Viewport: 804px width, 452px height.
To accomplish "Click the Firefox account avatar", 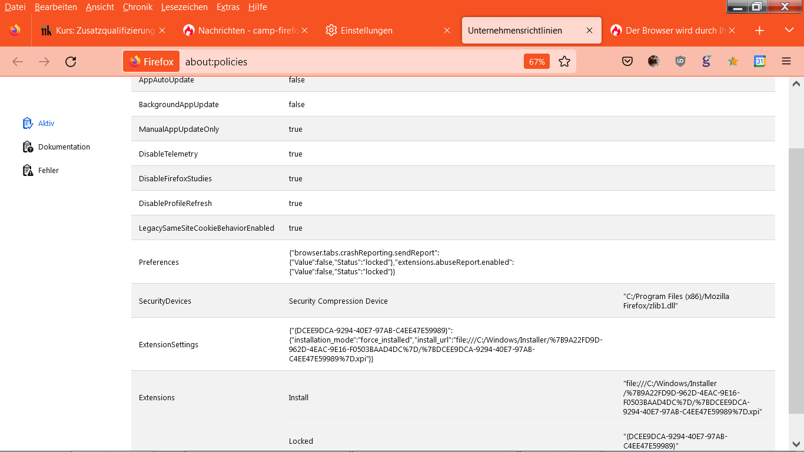I will (654, 61).
